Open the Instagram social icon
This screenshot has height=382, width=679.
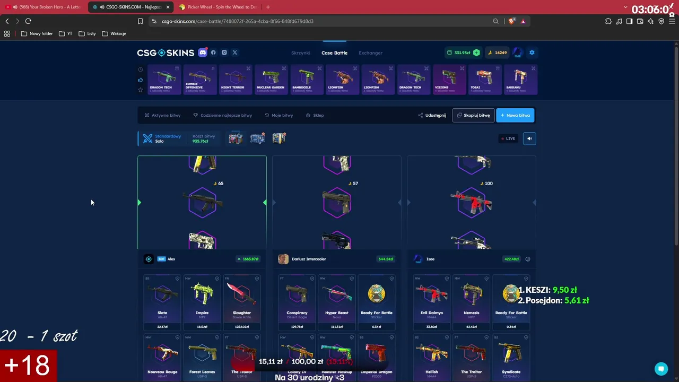(224, 53)
